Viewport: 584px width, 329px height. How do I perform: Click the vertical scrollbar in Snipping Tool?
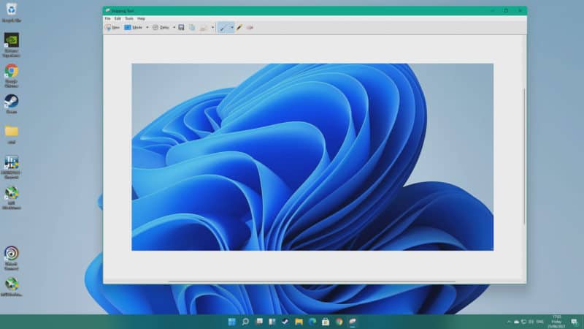(x=524, y=156)
